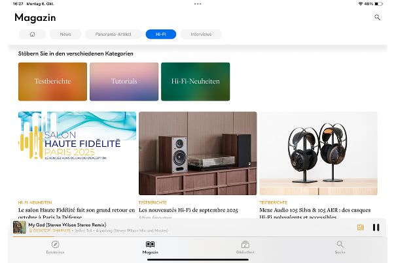This screenshot has height=263, width=396.
Task: Open Salon Haute Fidélité Paris 2025 article image
Action: (77, 153)
